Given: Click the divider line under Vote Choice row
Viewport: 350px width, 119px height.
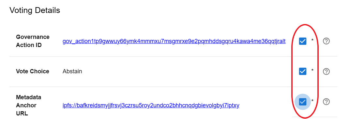Looking at the screenshot, I should 173,87.
